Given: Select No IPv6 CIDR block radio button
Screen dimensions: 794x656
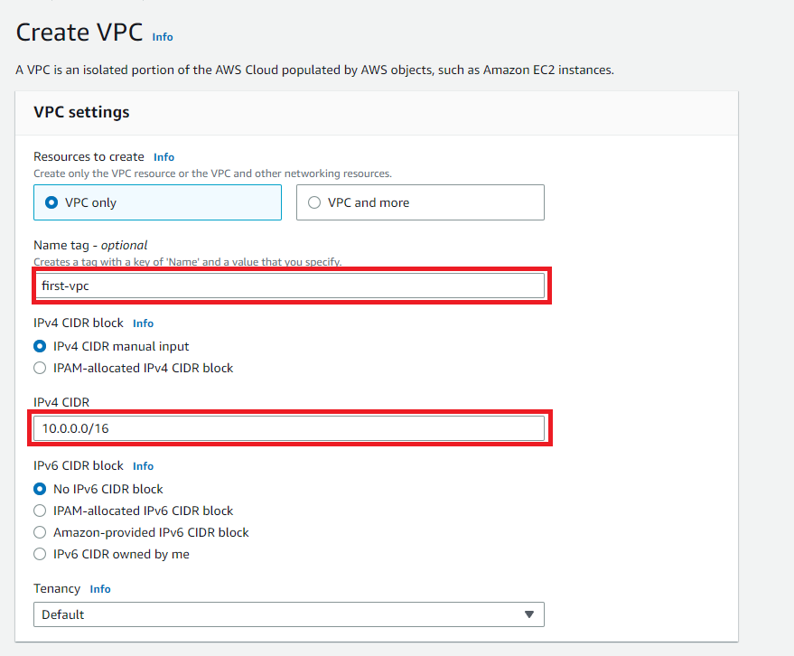Looking at the screenshot, I should pos(40,490).
